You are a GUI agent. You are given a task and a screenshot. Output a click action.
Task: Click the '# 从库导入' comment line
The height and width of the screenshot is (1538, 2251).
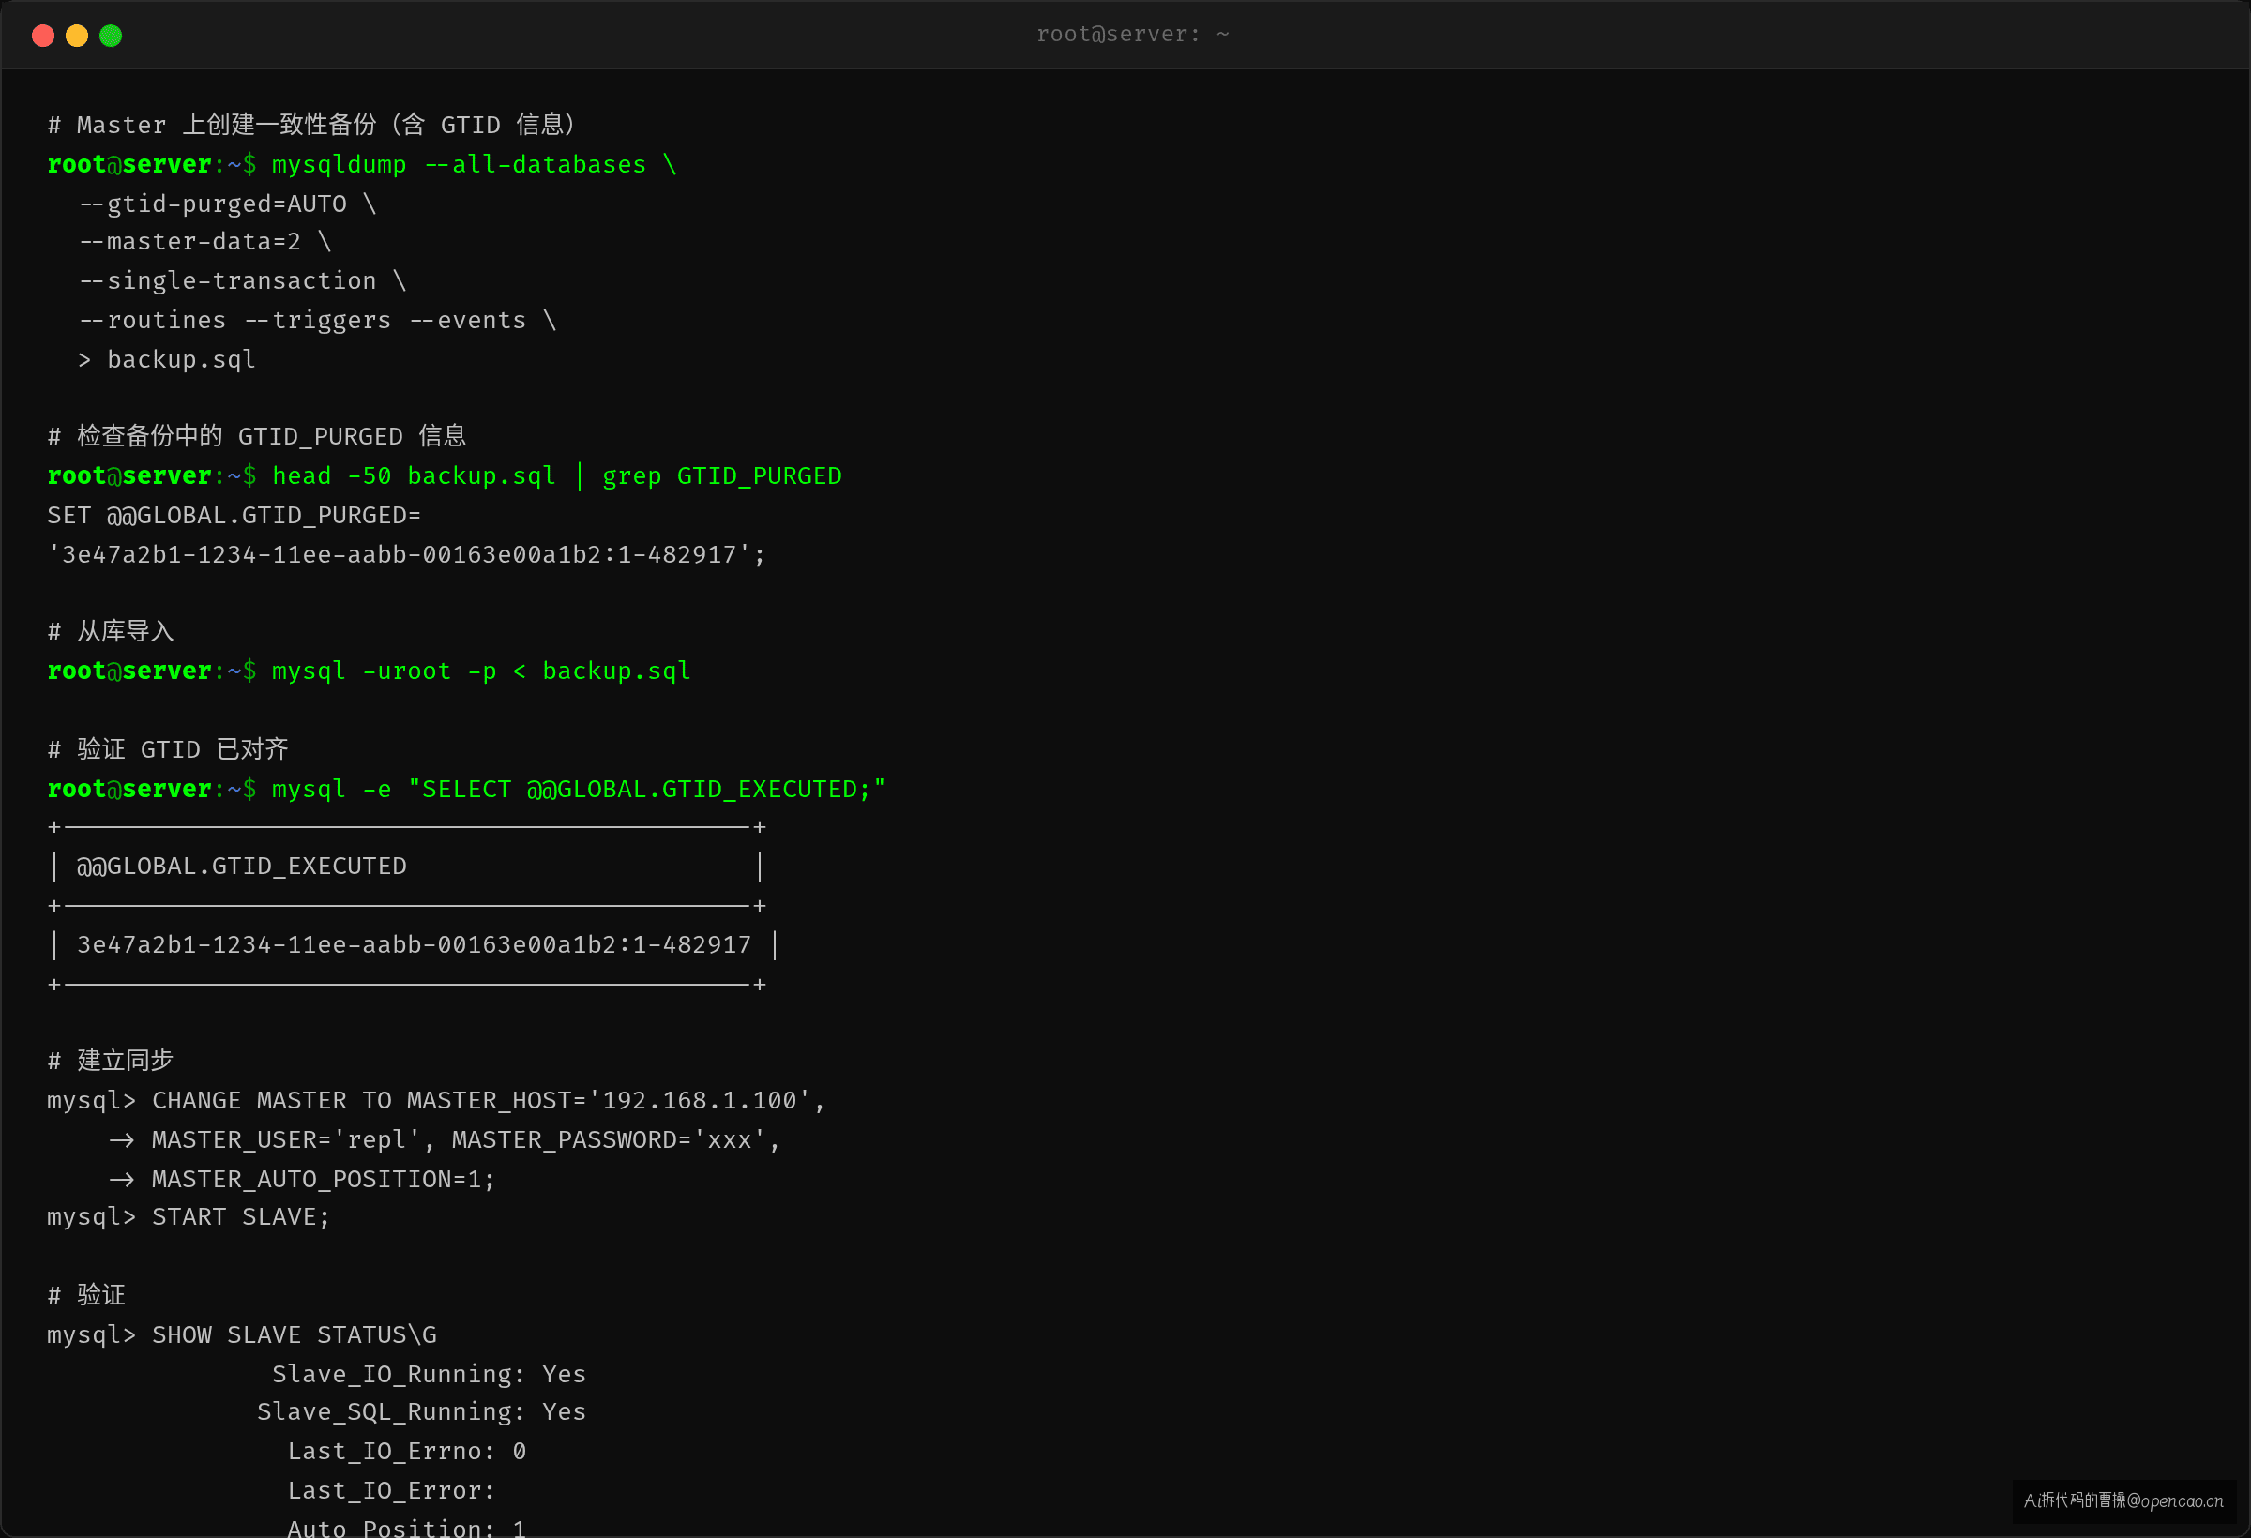coord(111,631)
